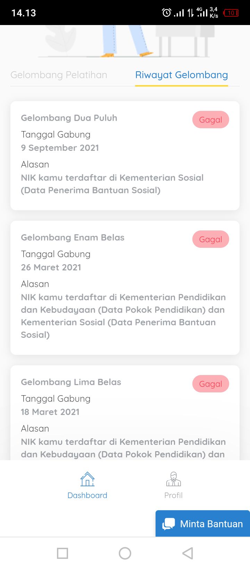Tap the Profil label in bottom navigation
The image size is (250, 570).
point(173,495)
